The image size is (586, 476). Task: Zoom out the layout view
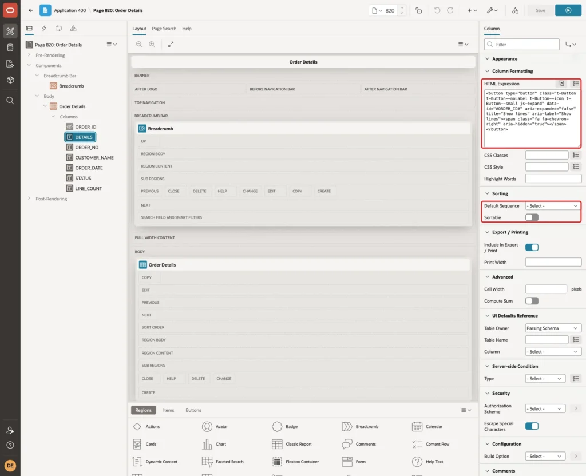139,44
